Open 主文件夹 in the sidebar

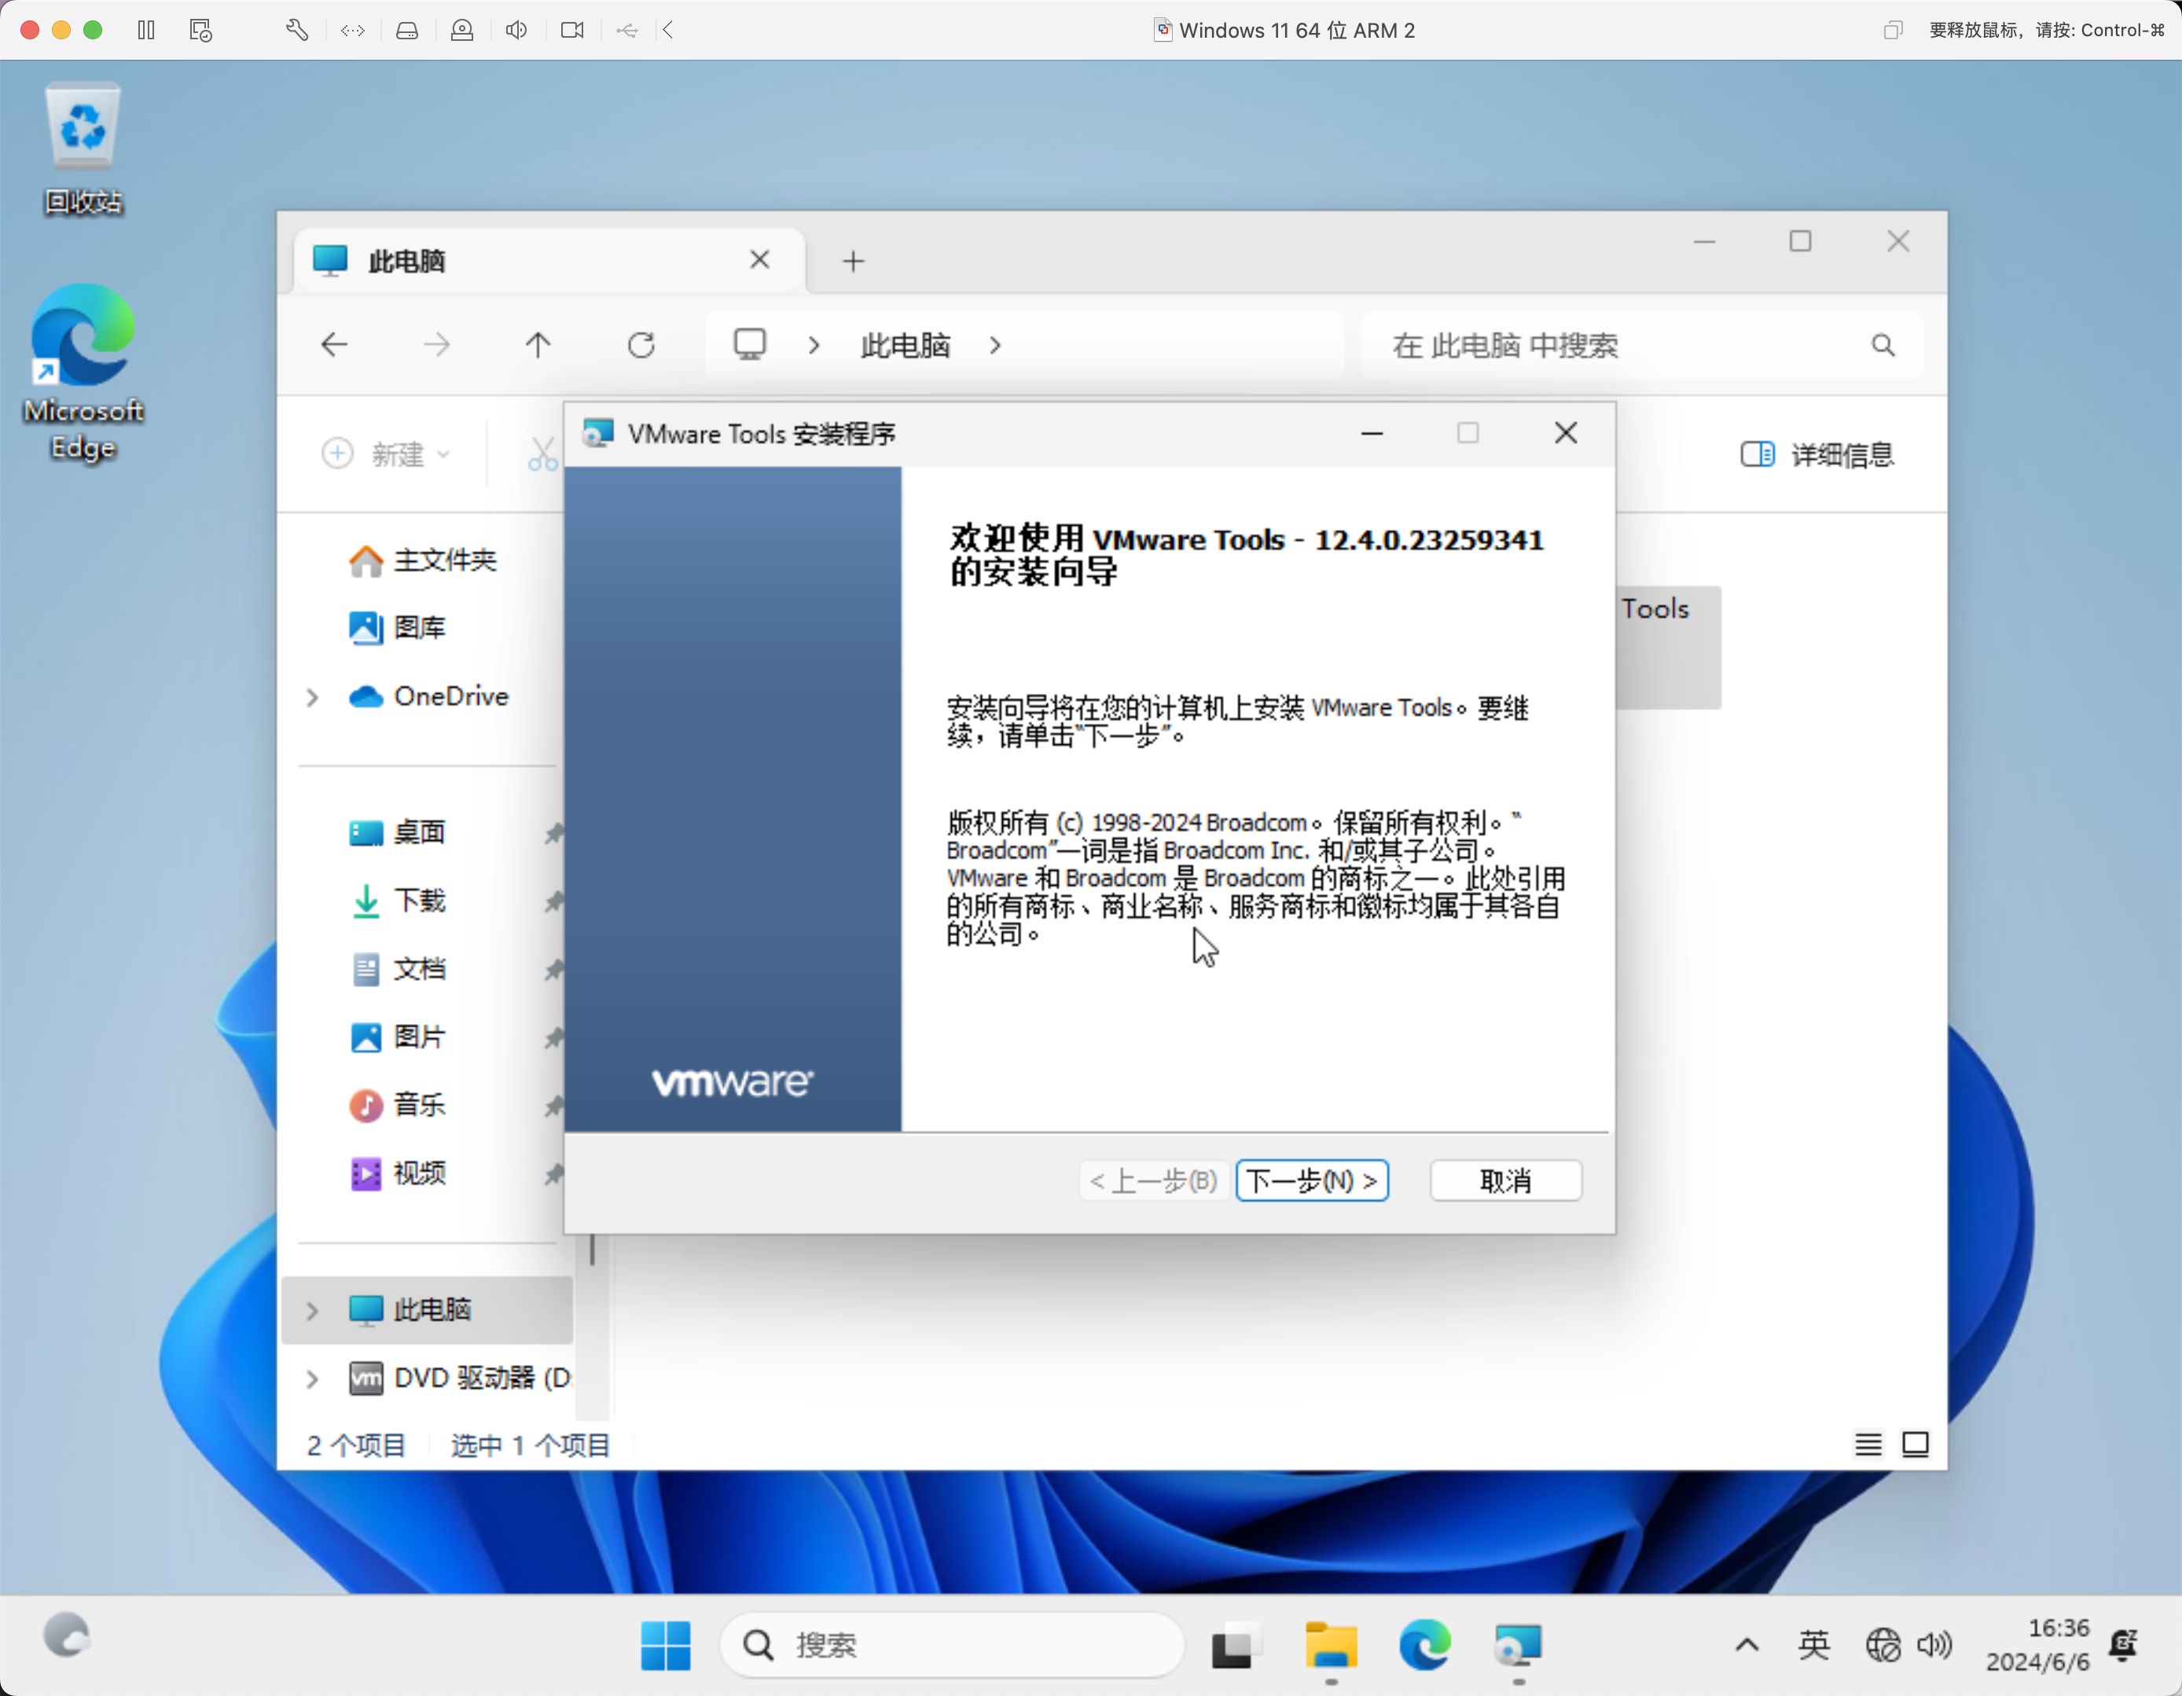pos(424,560)
